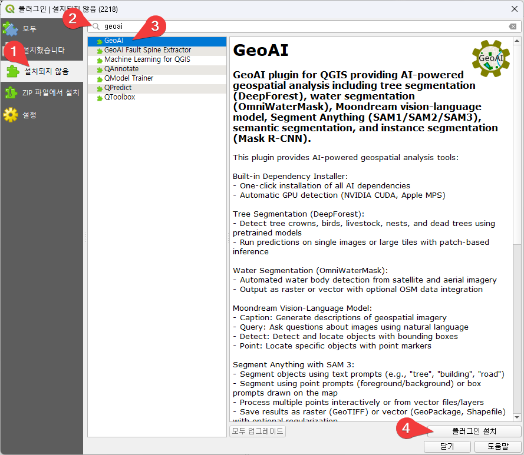Click the GeoAI gear logo in description
Viewport: 524px width, 455px height.
490,58
